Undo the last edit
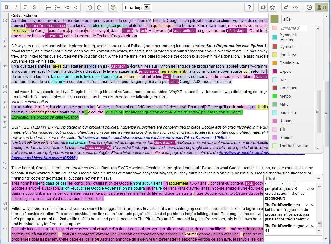This screenshot has width=331, height=244. coord(90,7)
